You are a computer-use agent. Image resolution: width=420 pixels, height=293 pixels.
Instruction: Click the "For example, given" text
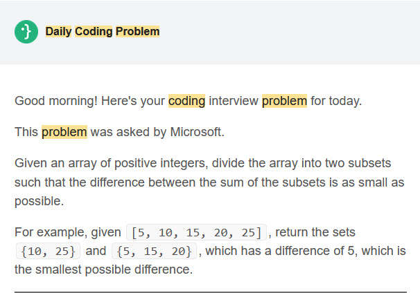[68, 232]
